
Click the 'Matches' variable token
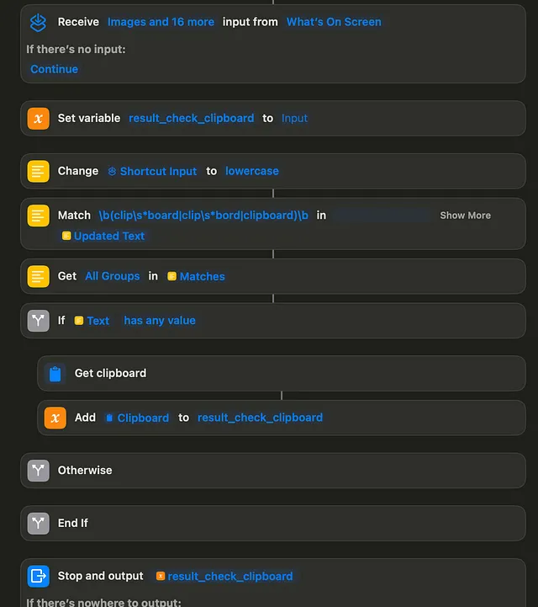pyautogui.click(x=196, y=276)
